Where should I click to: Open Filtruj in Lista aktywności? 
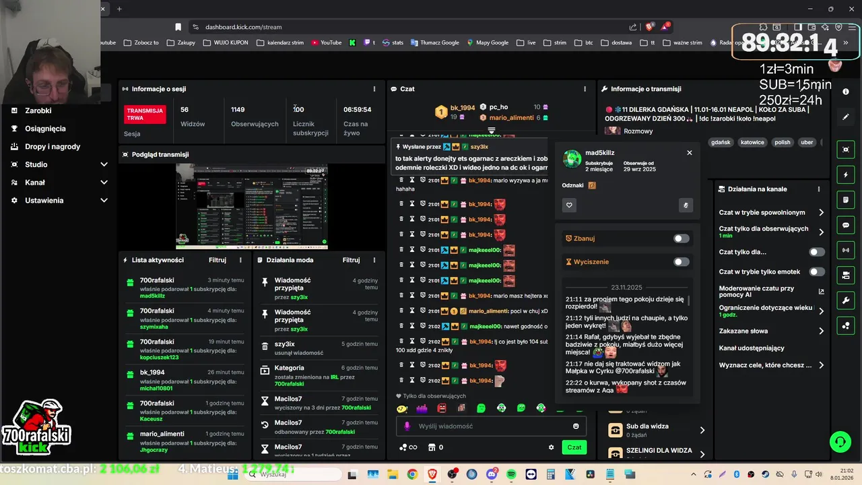(217, 260)
